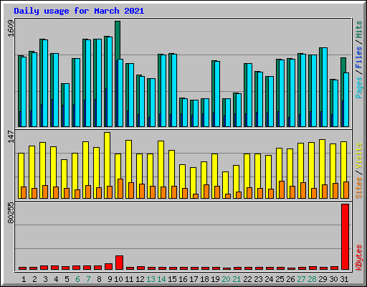Select day 29 label on the x-axis
367x287 pixels.
pos(323,279)
